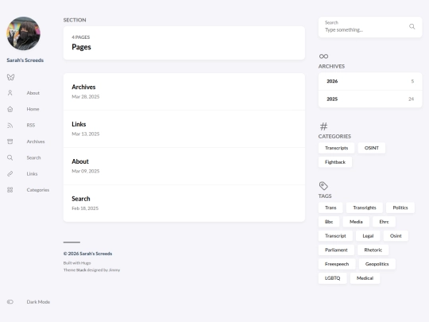The image size is (429, 322).
Task: Open the Sarah's Screeds site title
Action: coord(25,60)
